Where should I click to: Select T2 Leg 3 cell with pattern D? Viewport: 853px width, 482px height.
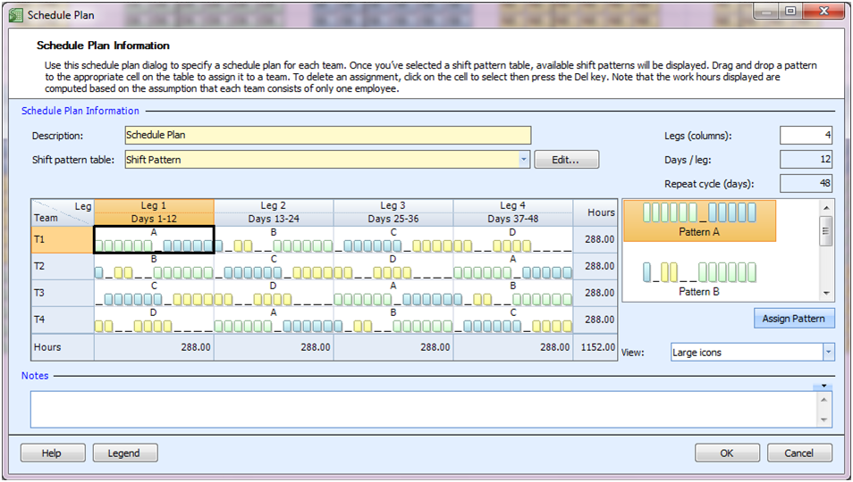point(393,267)
